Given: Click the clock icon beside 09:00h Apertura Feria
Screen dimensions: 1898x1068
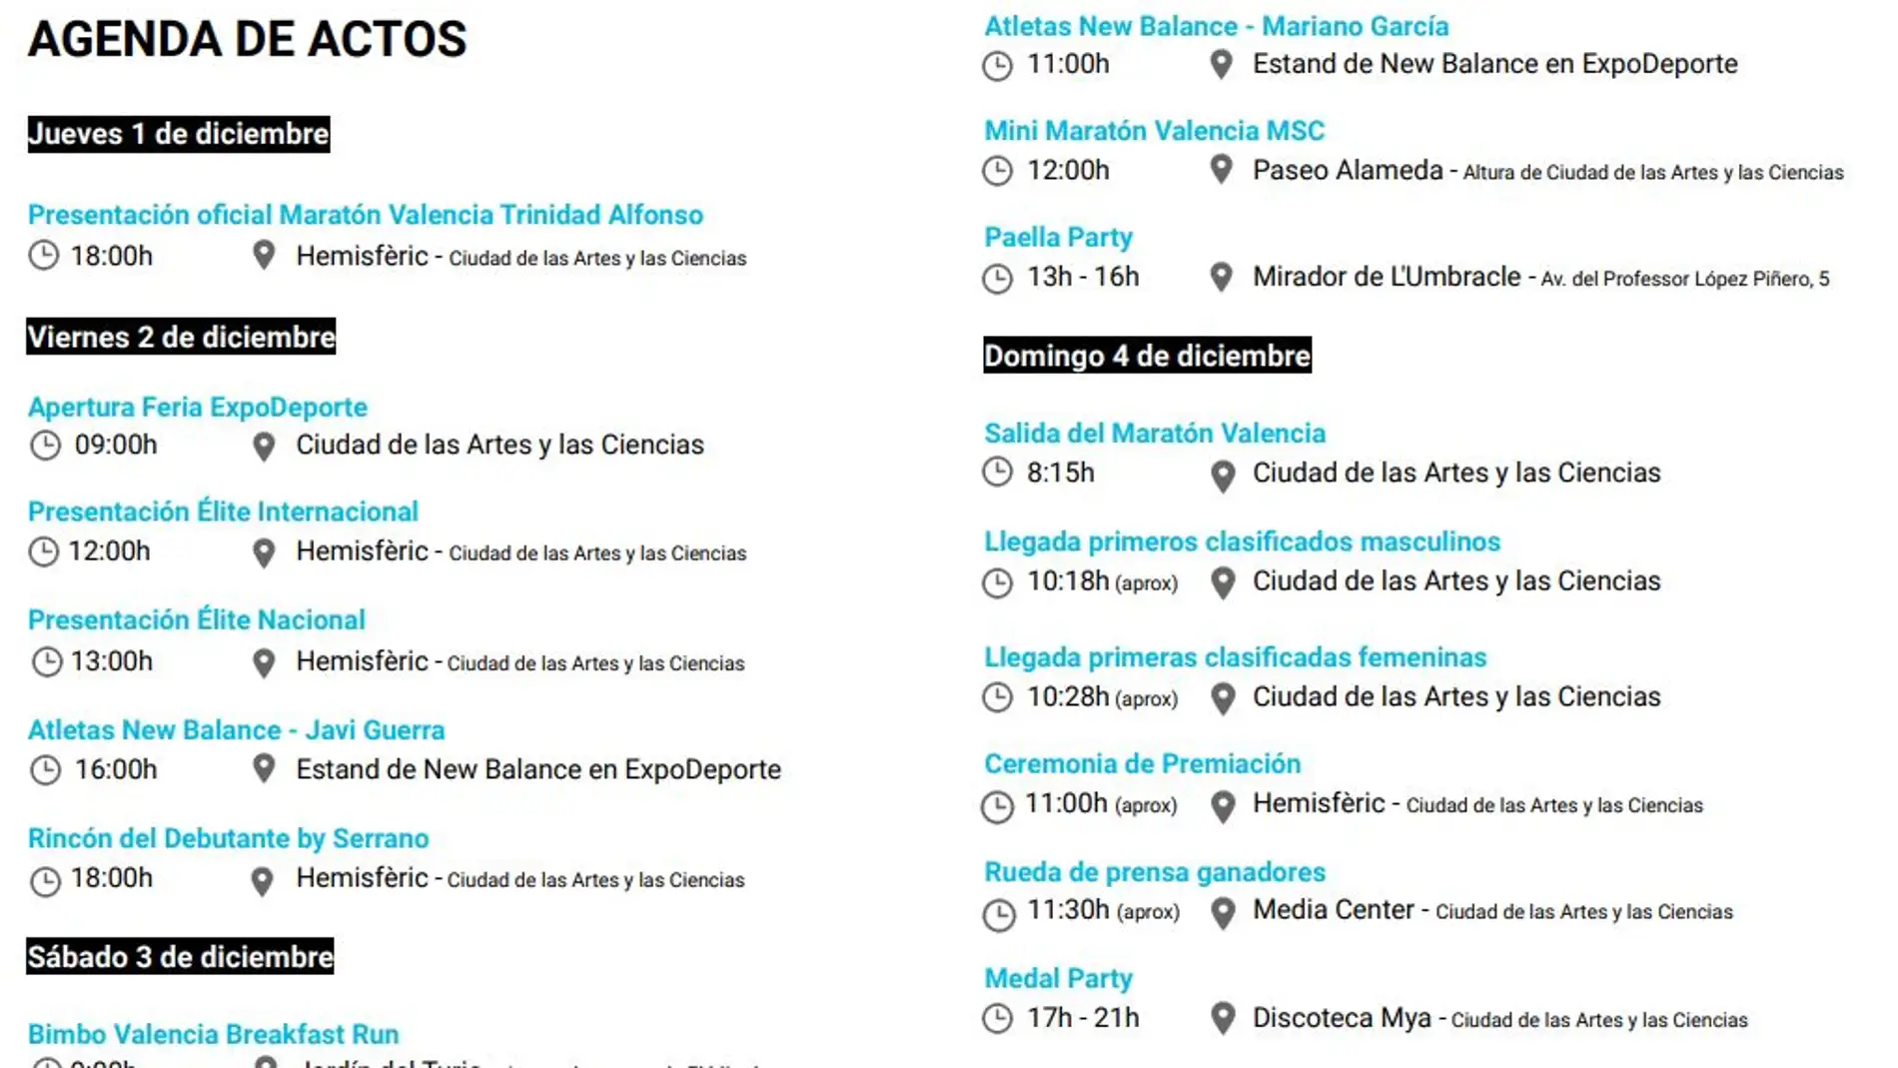Looking at the screenshot, I should [45, 446].
